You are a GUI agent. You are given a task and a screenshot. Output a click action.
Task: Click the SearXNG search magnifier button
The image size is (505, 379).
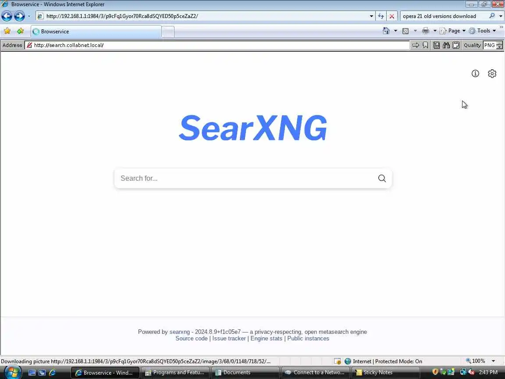(382, 178)
